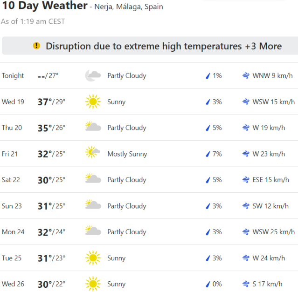Click the WSW 25 km/h wind reading
The height and width of the screenshot is (292, 298).
pyautogui.click(x=274, y=231)
